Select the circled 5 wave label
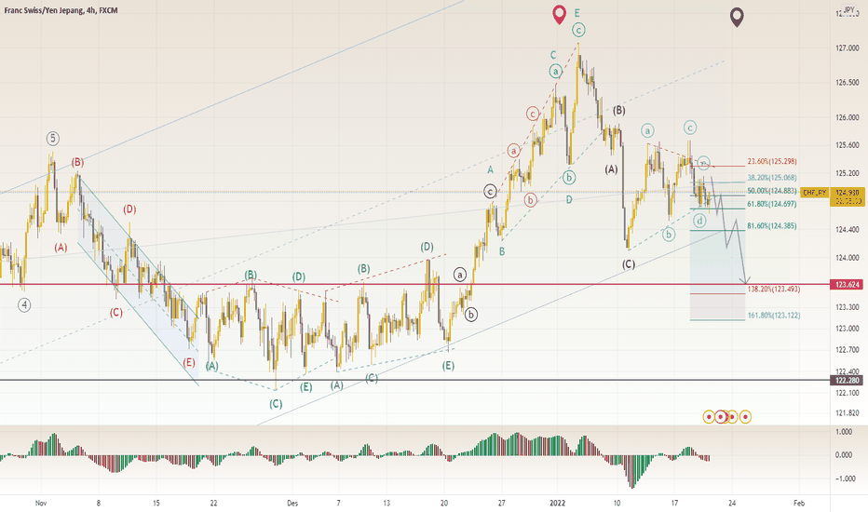 point(52,139)
